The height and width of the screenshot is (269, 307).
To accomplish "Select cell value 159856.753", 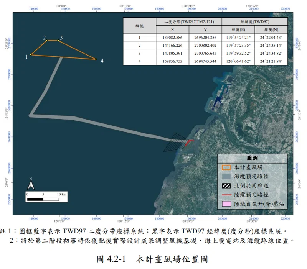I will point(172,61).
